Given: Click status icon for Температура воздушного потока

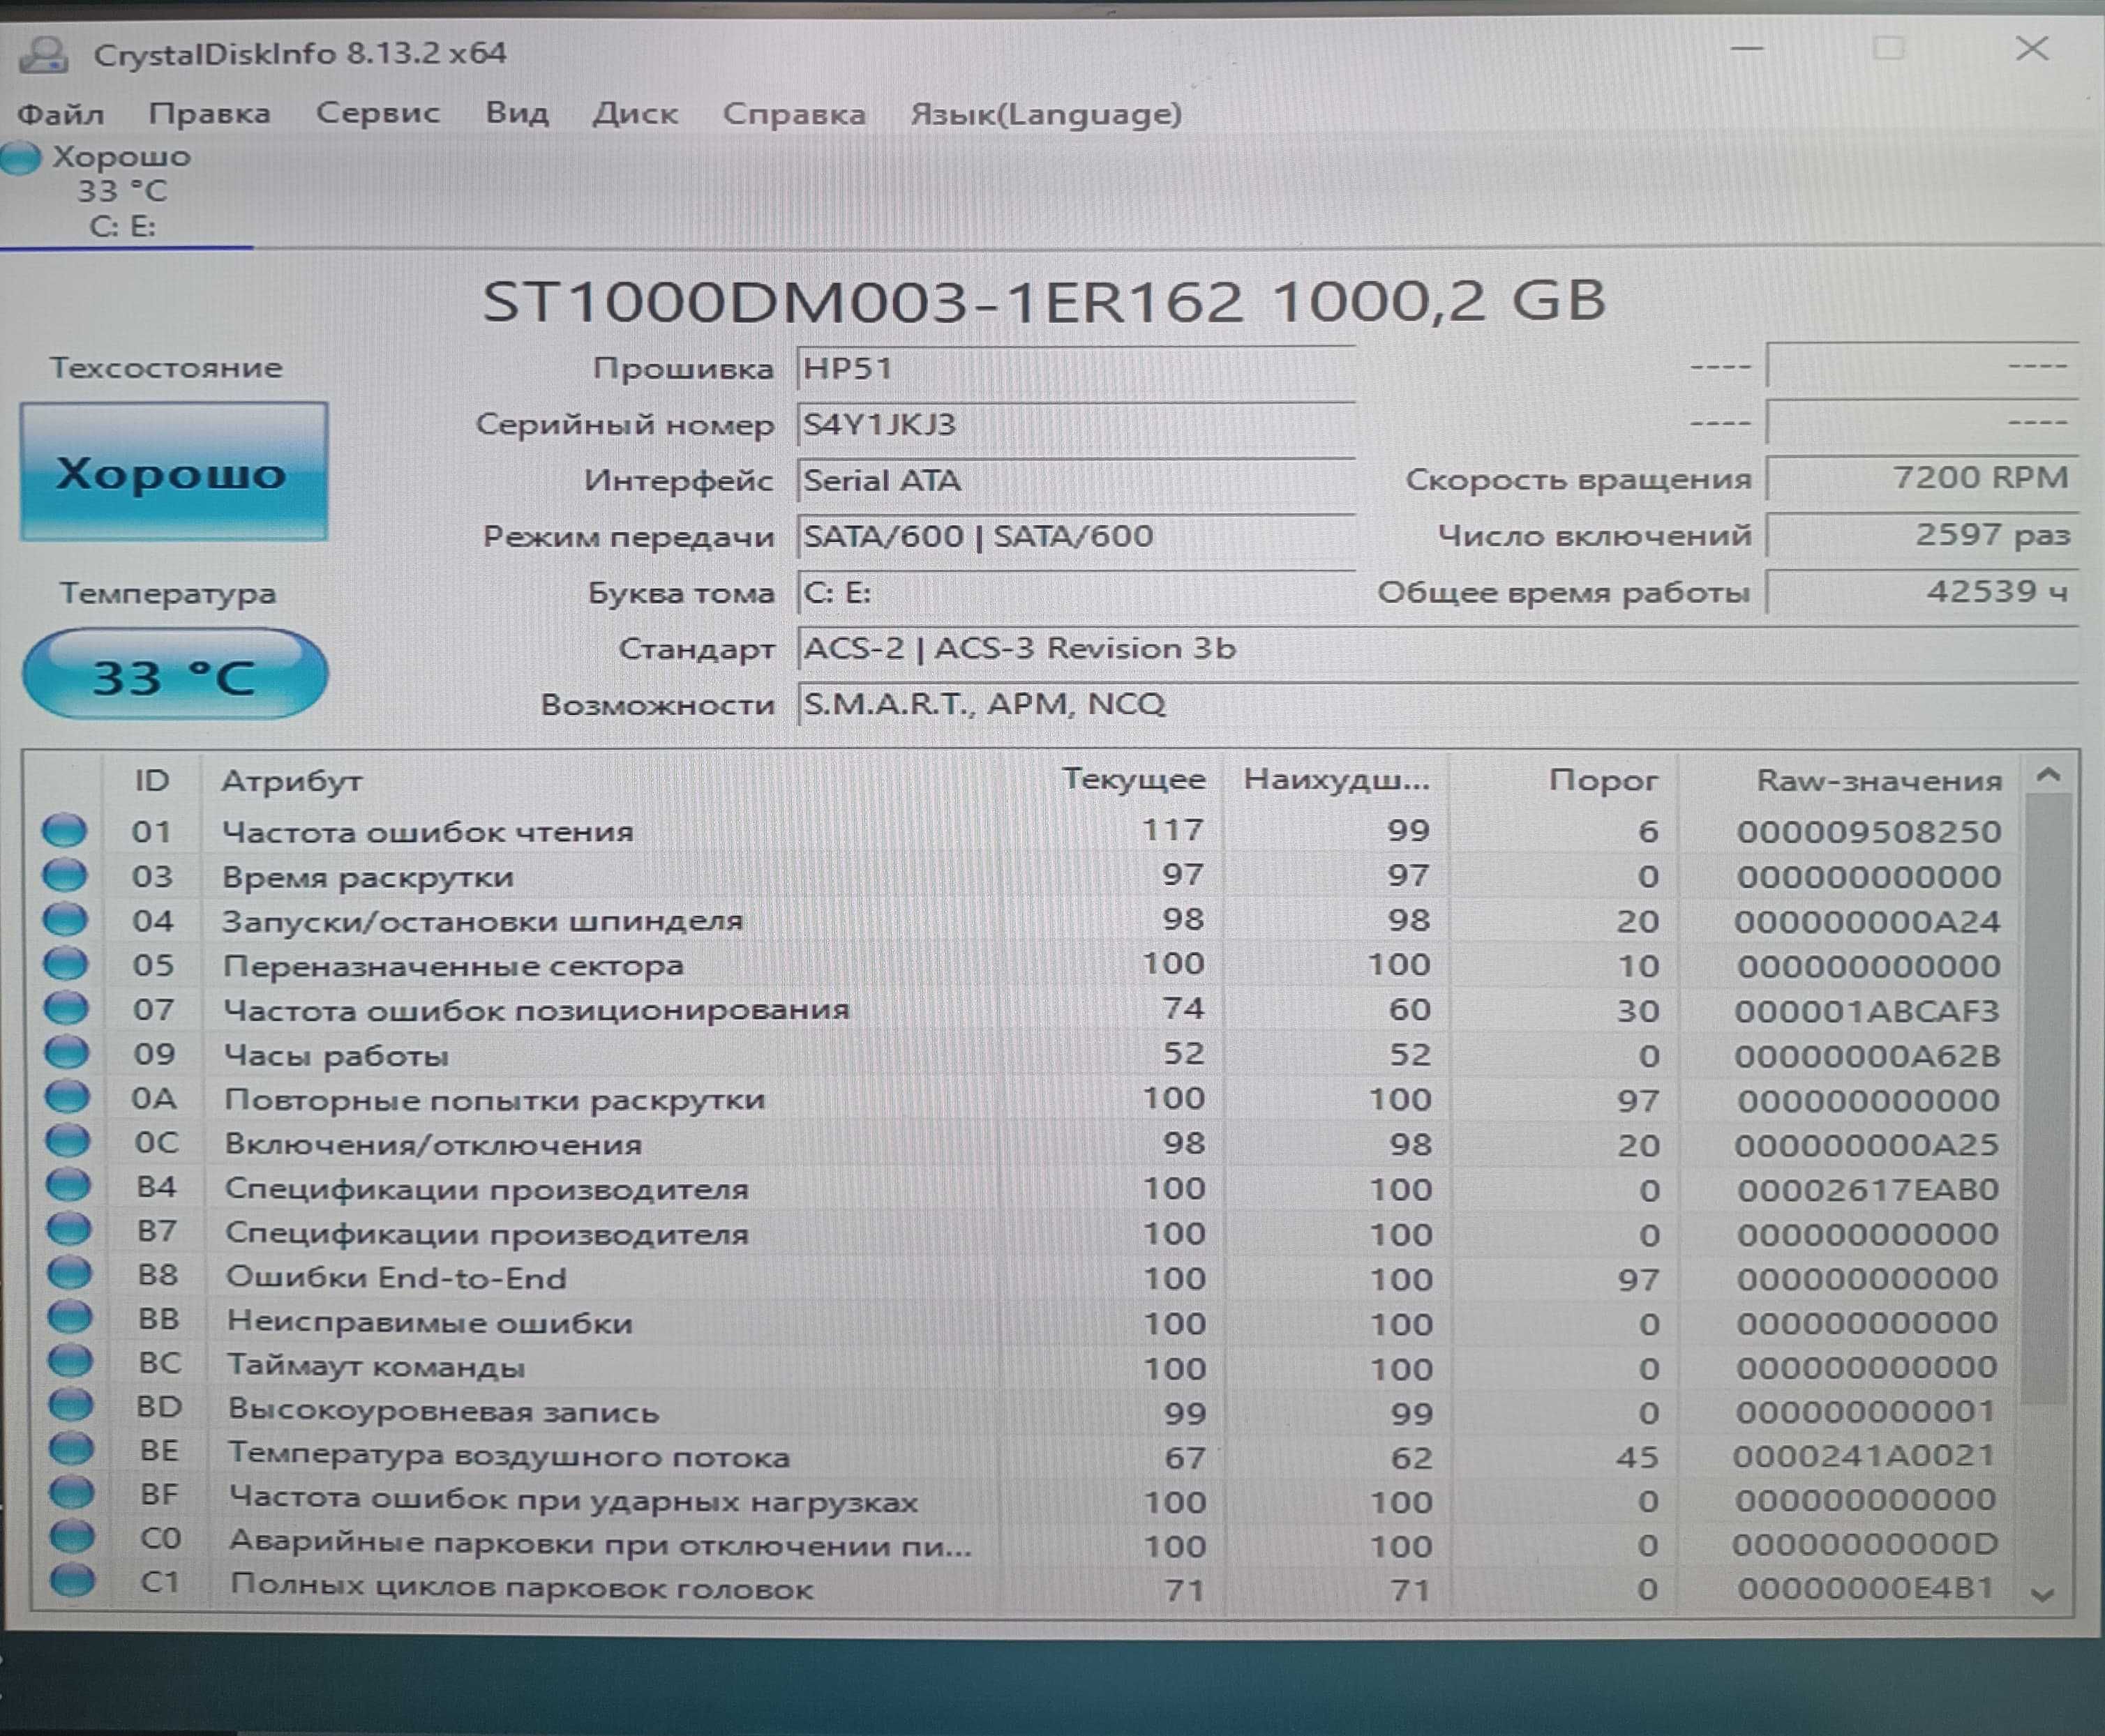Looking at the screenshot, I should (72, 1448).
